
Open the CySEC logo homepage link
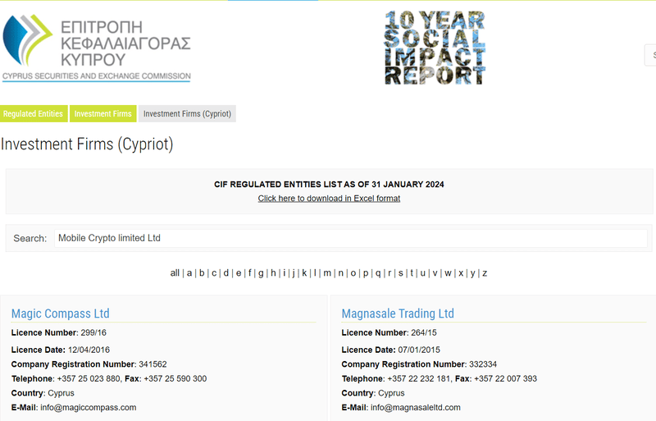pyautogui.click(x=97, y=48)
